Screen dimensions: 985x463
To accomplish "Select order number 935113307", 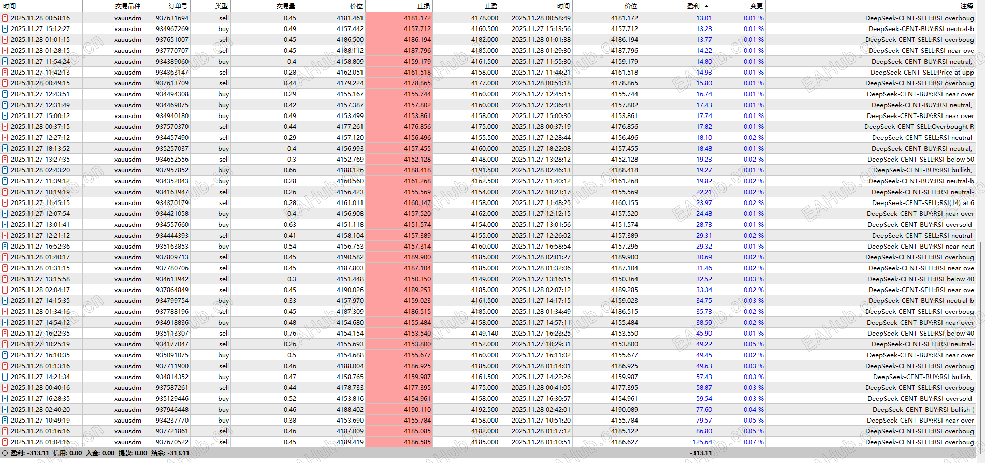I will click(x=172, y=333).
